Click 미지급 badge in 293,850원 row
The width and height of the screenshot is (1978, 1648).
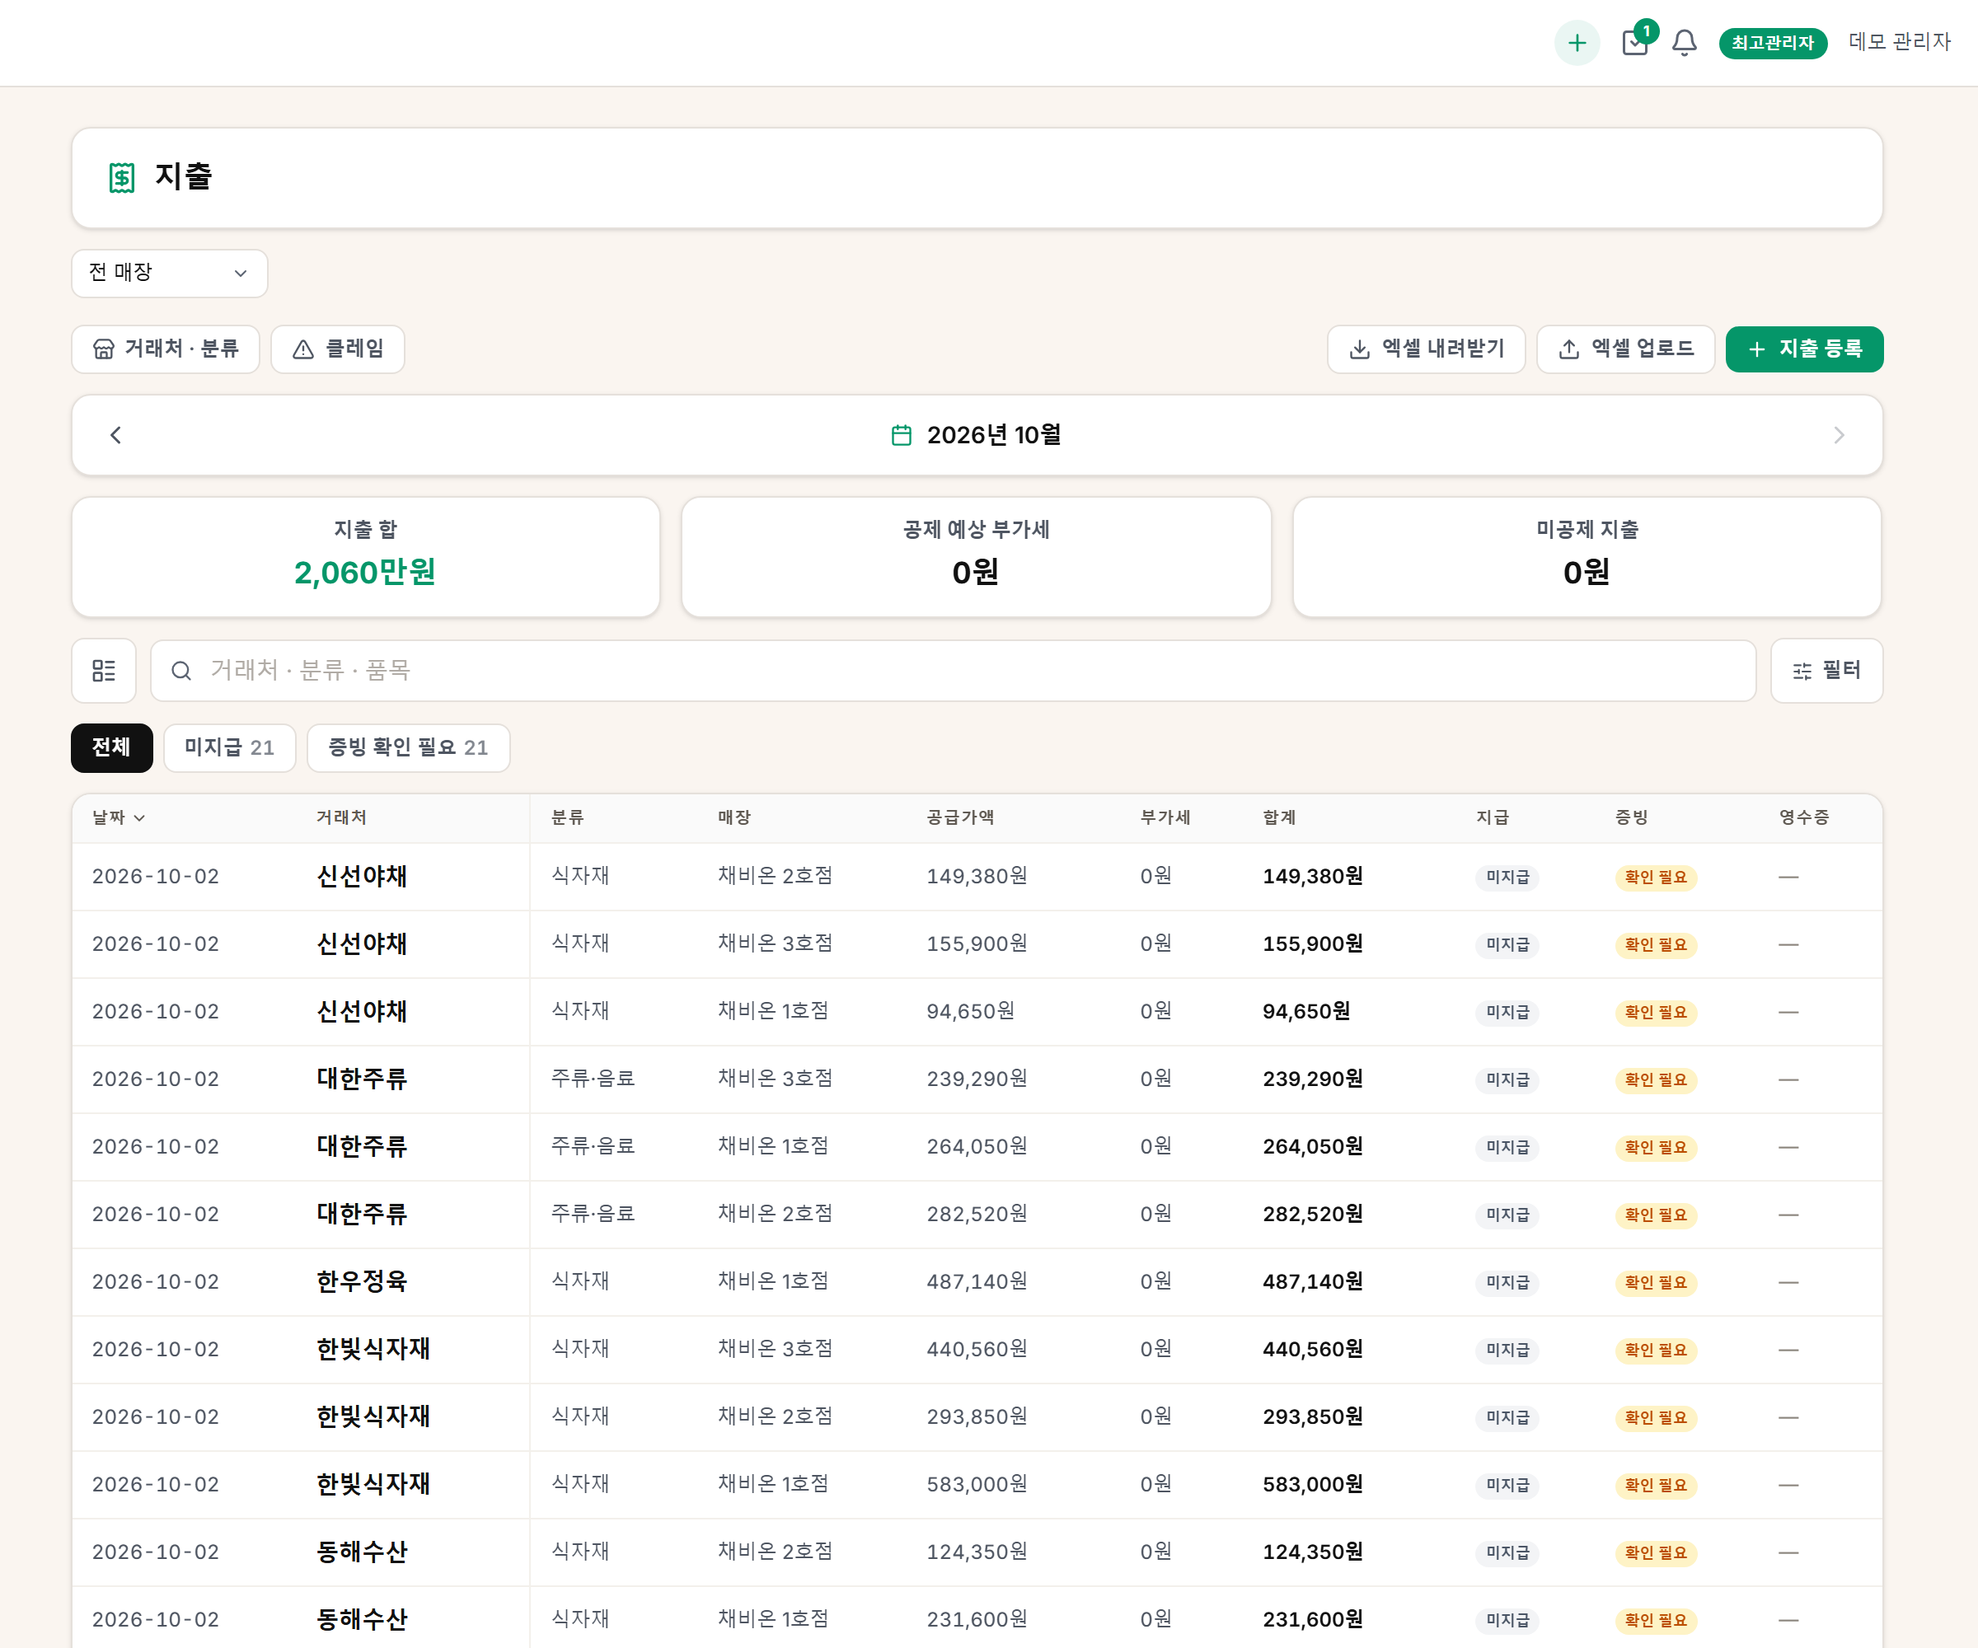1507,1417
